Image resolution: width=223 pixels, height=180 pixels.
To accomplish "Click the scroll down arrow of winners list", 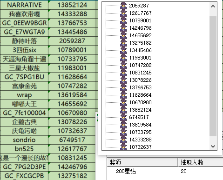I will point(213,146).
